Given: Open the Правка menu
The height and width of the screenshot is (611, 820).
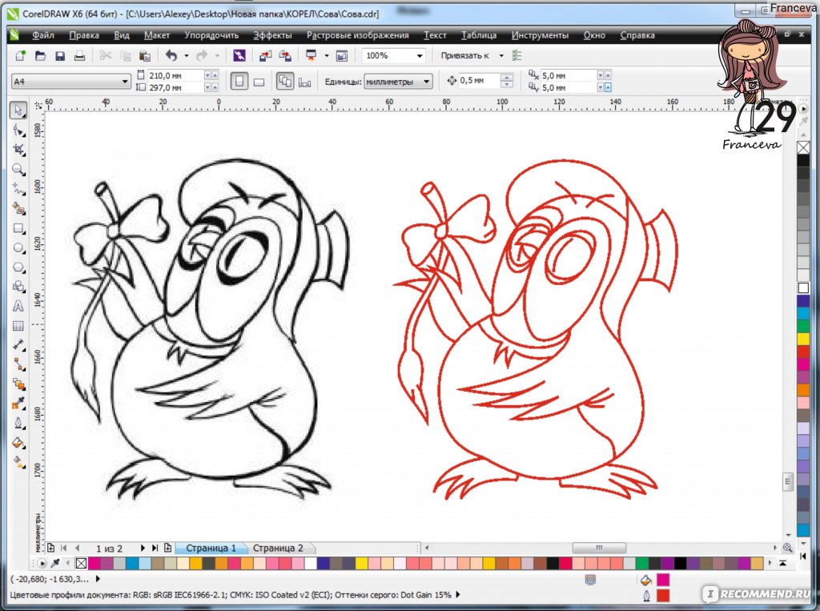Looking at the screenshot, I should [x=83, y=35].
